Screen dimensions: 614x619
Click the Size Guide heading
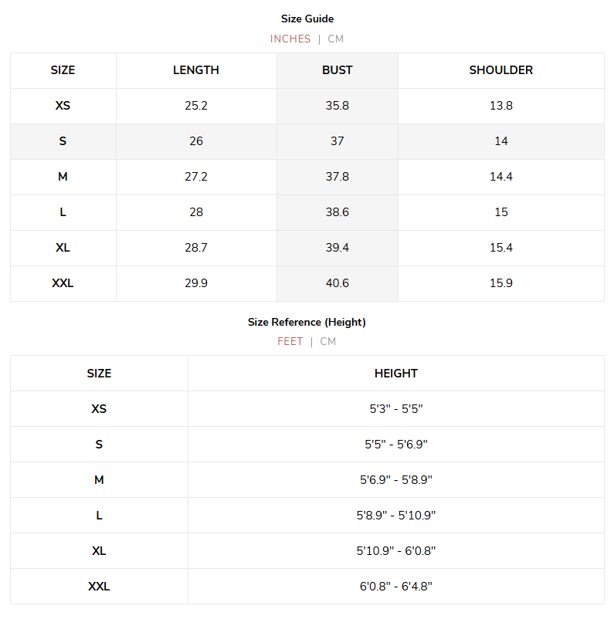(307, 19)
